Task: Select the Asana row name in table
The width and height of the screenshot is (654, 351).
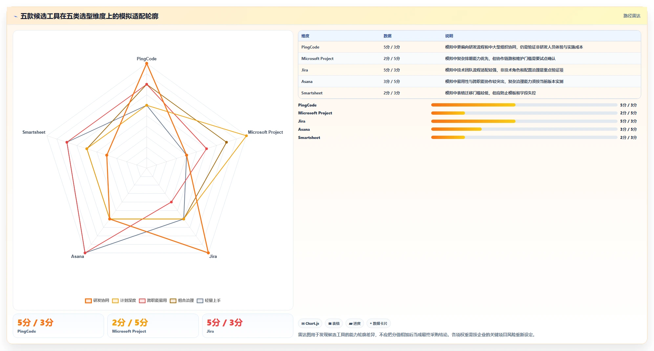Action: click(307, 82)
